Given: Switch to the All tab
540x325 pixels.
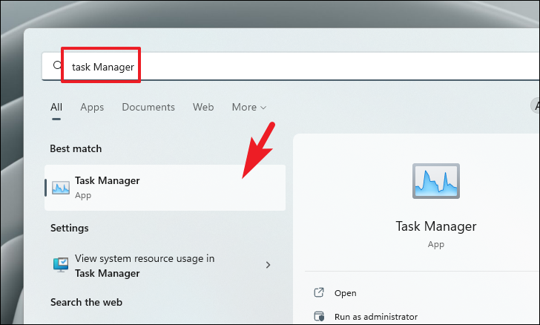Looking at the screenshot, I should (x=56, y=107).
